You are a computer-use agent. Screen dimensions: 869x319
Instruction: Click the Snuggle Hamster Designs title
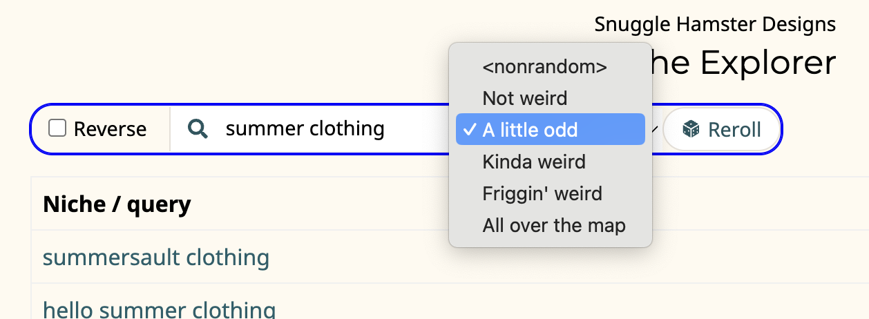click(x=715, y=25)
